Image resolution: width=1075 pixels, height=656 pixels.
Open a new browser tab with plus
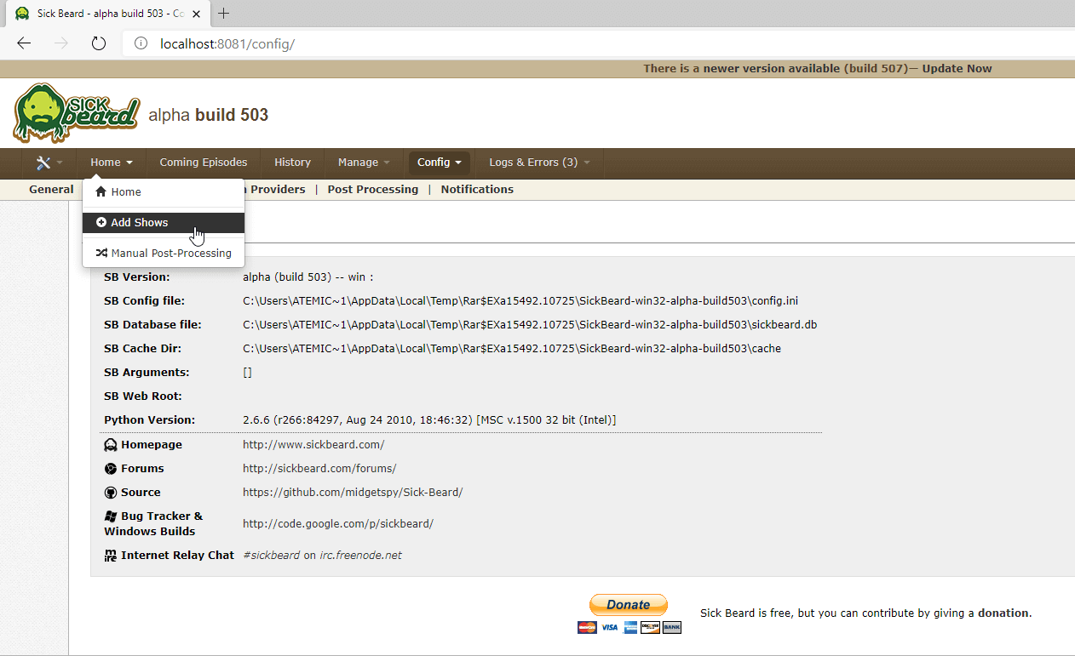224,14
